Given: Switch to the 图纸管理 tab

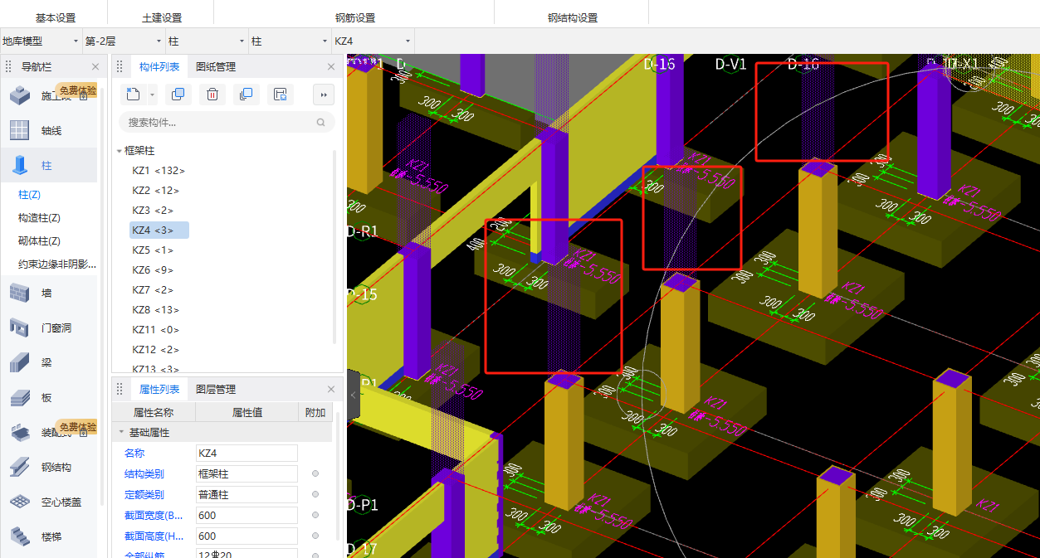Looking at the screenshot, I should pos(216,66).
